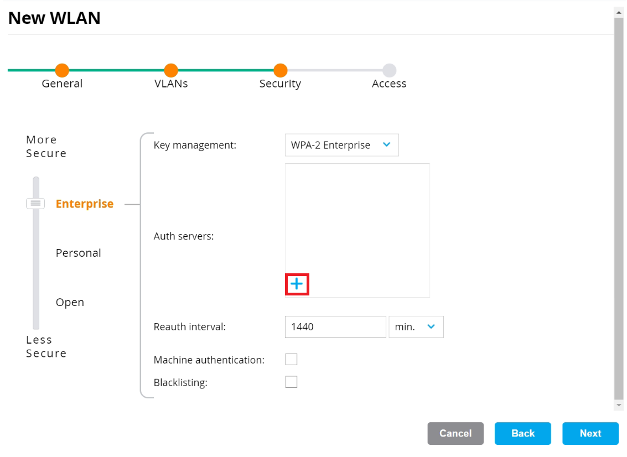Enable the Blacklisting checkbox
The width and height of the screenshot is (627, 457).
pos(291,382)
